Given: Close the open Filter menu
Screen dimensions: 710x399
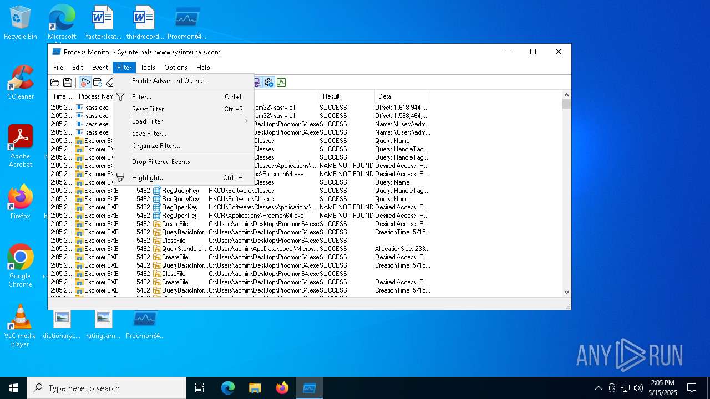Looking at the screenshot, I should pos(124,68).
